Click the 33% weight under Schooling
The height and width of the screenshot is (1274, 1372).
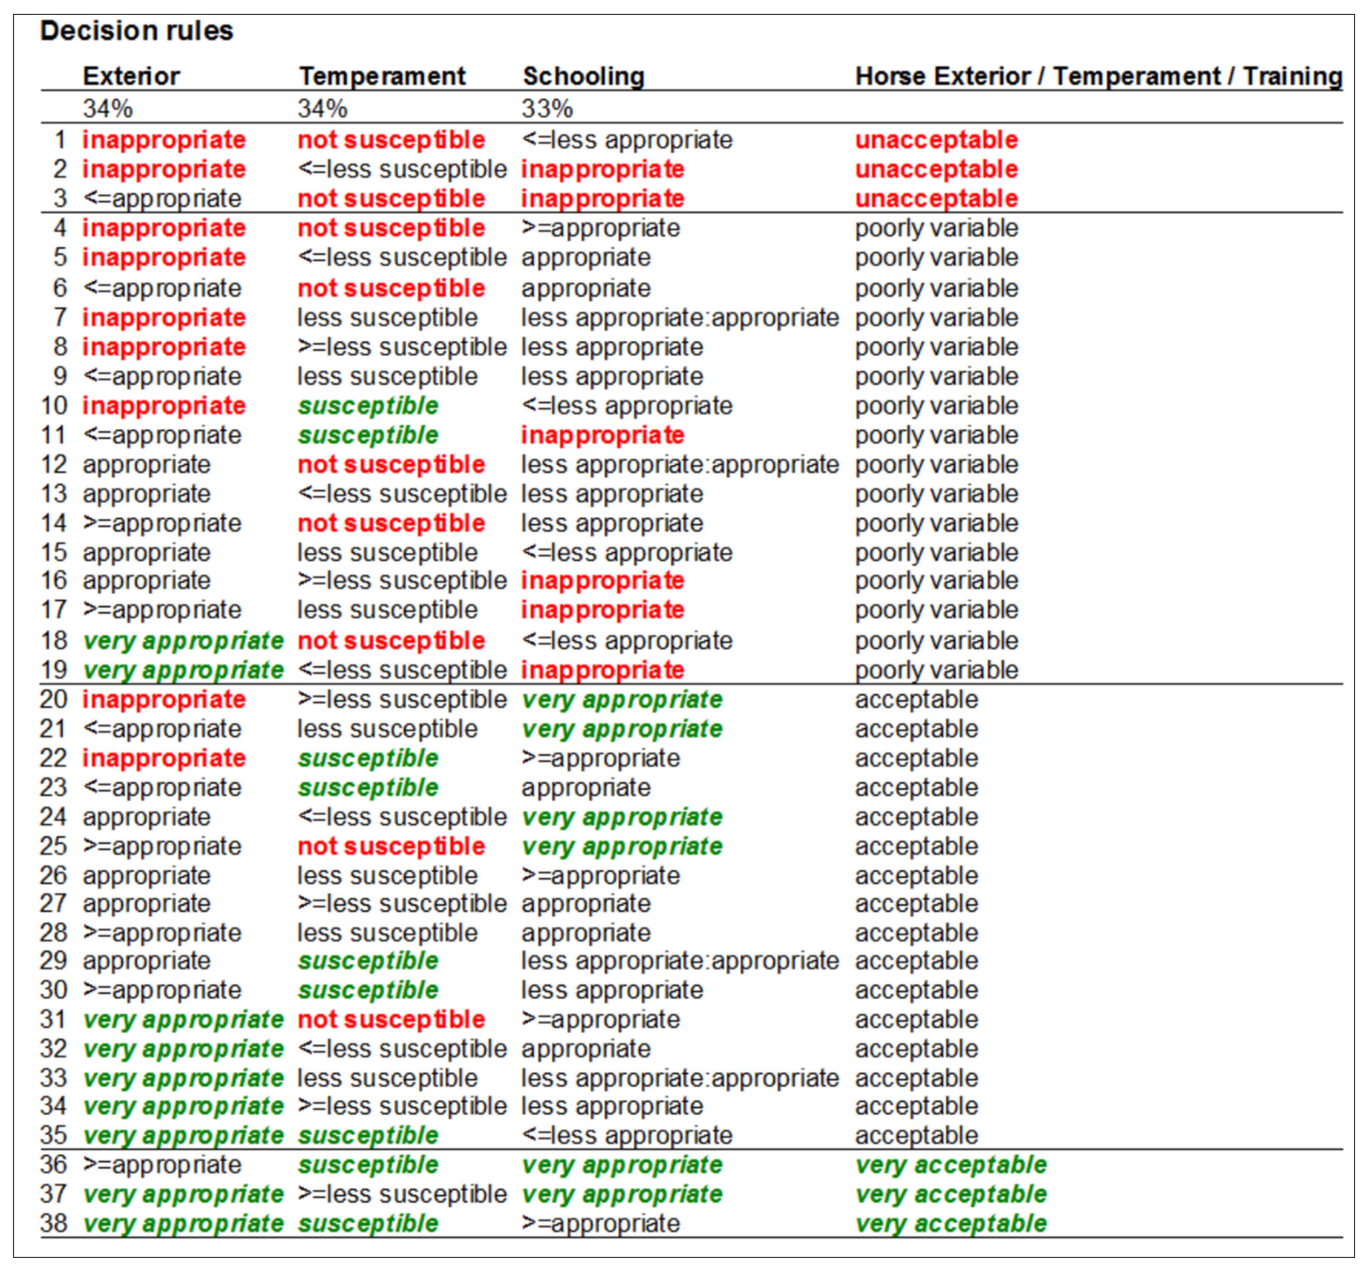pyautogui.click(x=547, y=108)
